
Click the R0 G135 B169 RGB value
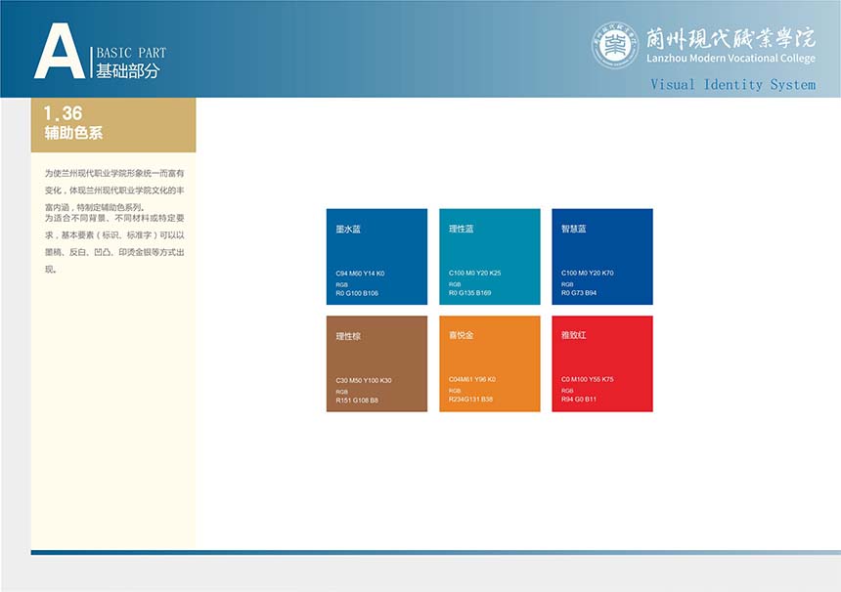coord(469,292)
